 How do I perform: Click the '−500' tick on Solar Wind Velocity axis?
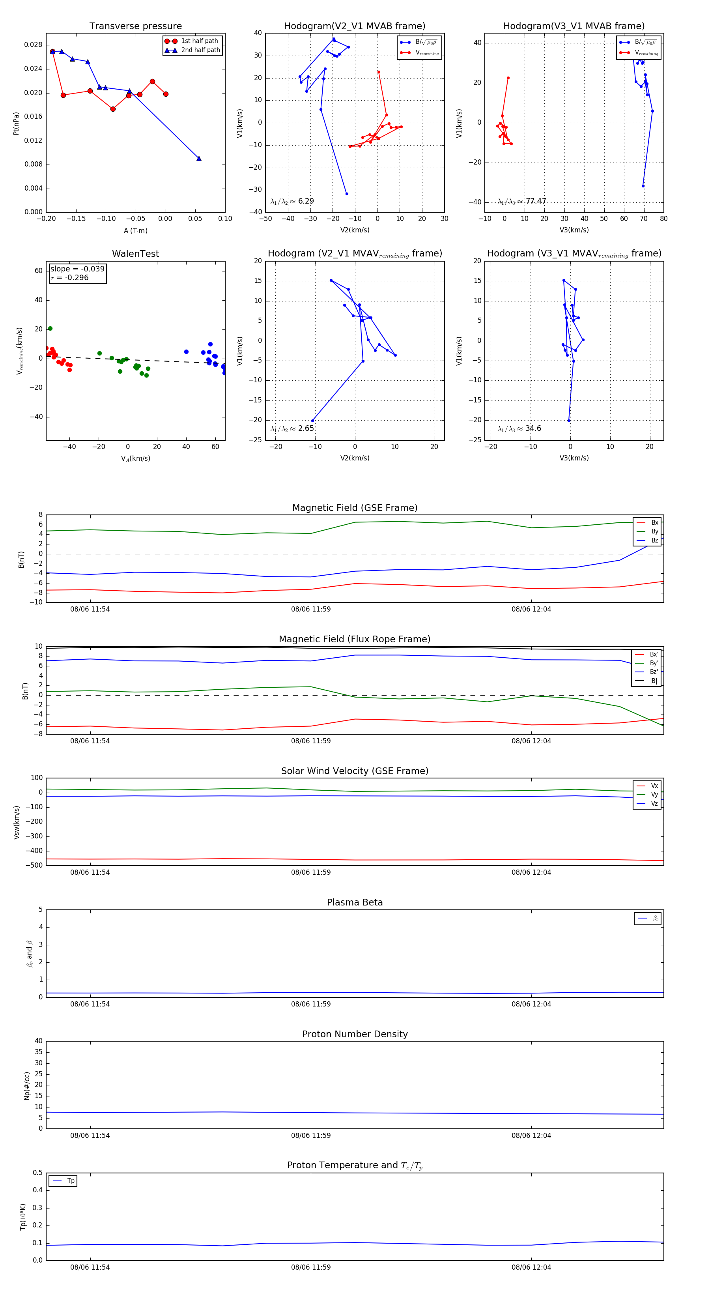click(x=34, y=865)
